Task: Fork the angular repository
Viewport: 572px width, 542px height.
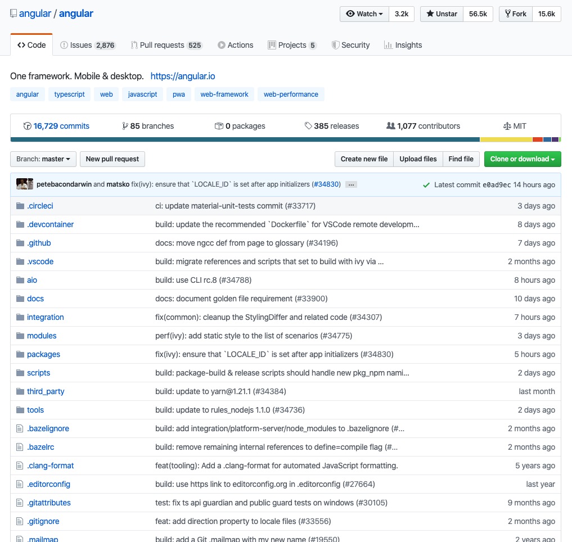Action: pyautogui.click(x=516, y=14)
